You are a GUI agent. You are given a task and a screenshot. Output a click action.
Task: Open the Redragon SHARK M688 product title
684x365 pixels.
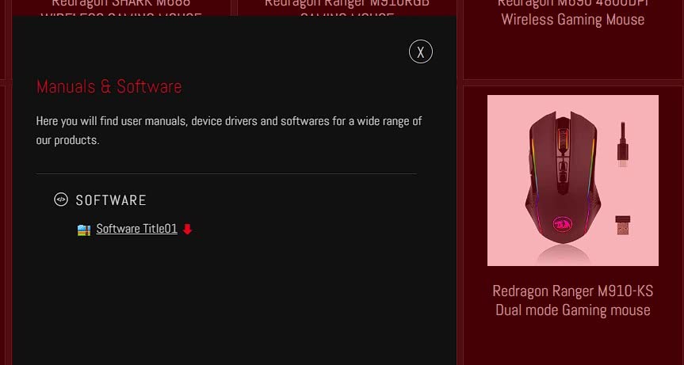pyautogui.click(x=120, y=8)
